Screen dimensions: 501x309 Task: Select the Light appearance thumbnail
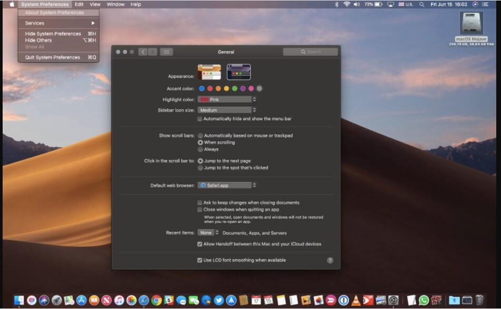209,72
